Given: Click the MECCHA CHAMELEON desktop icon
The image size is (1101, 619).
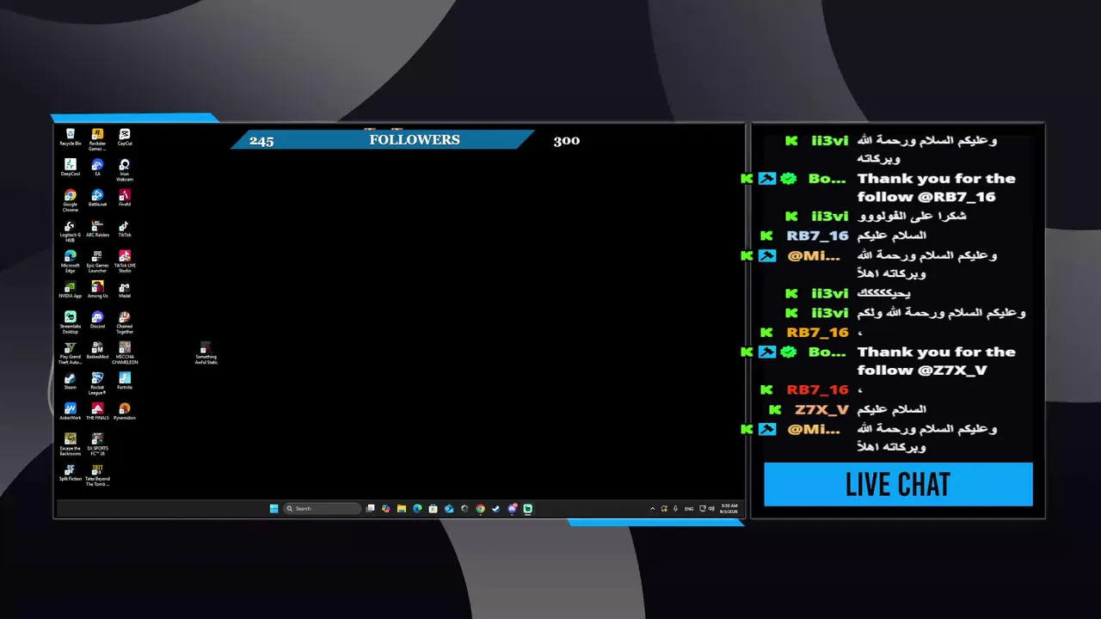Looking at the screenshot, I should tap(125, 352).
